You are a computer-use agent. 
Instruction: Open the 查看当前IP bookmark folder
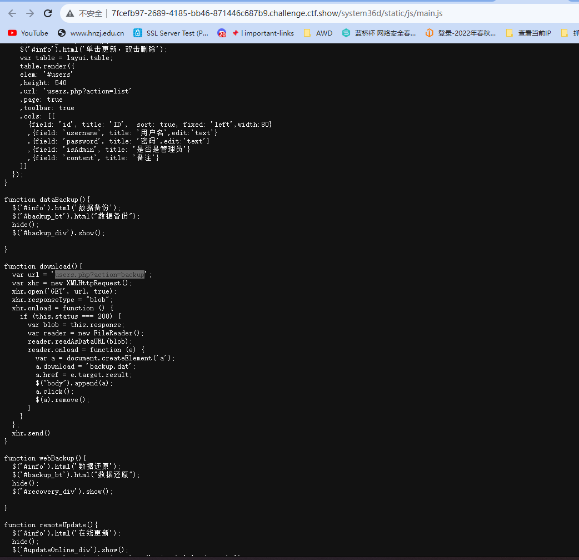(528, 33)
